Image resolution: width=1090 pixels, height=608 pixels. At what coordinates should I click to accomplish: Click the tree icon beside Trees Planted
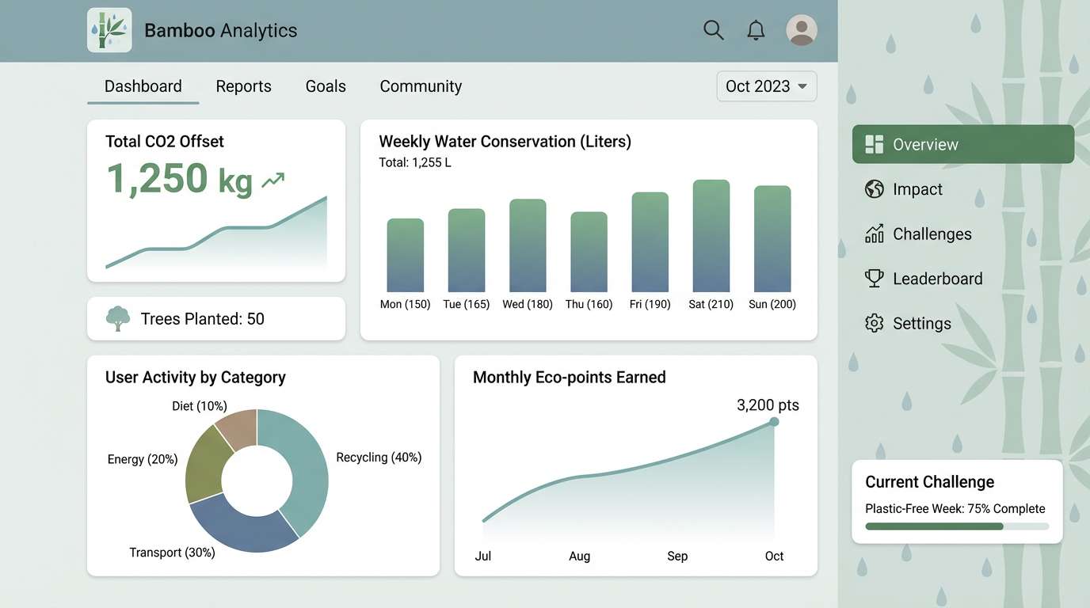point(117,318)
